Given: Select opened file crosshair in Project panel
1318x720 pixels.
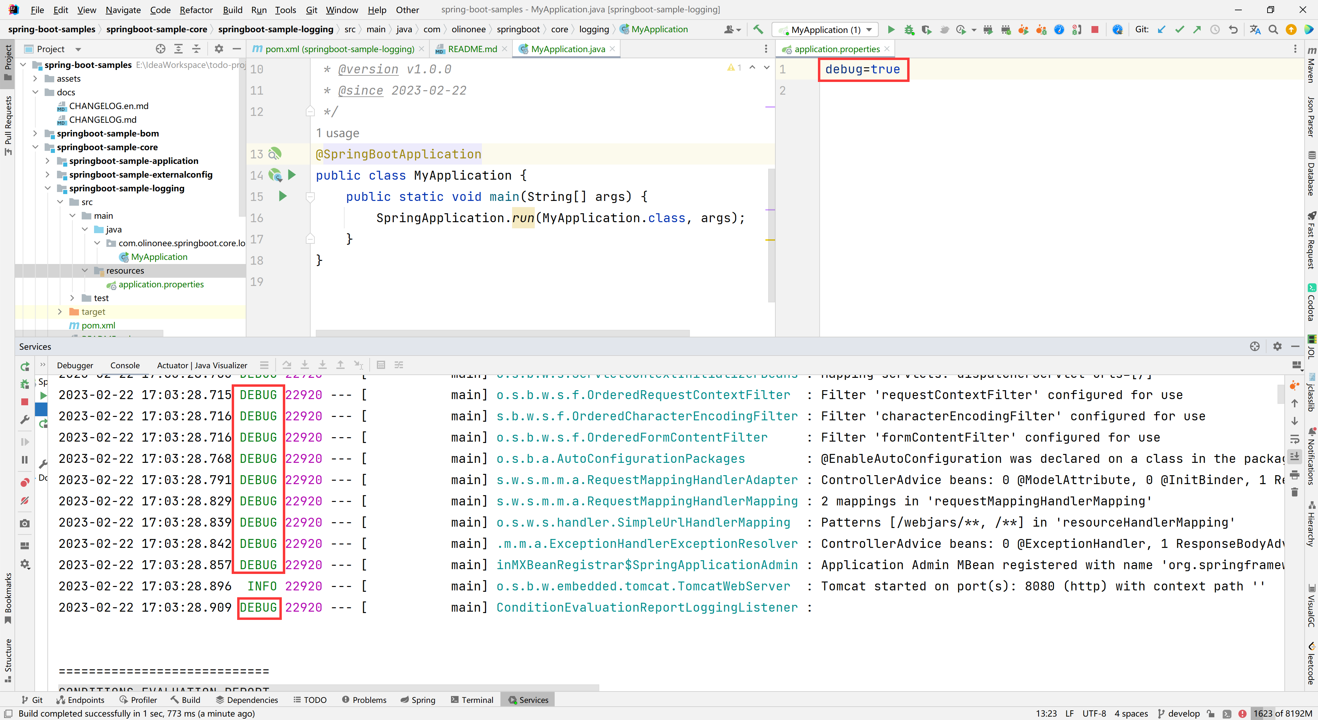Looking at the screenshot, I should pos(161,49).
